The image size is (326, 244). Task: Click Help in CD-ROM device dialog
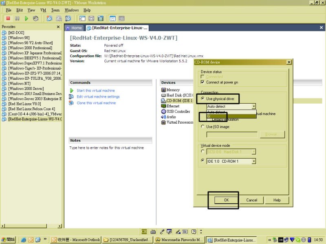[x=277, y=200]
